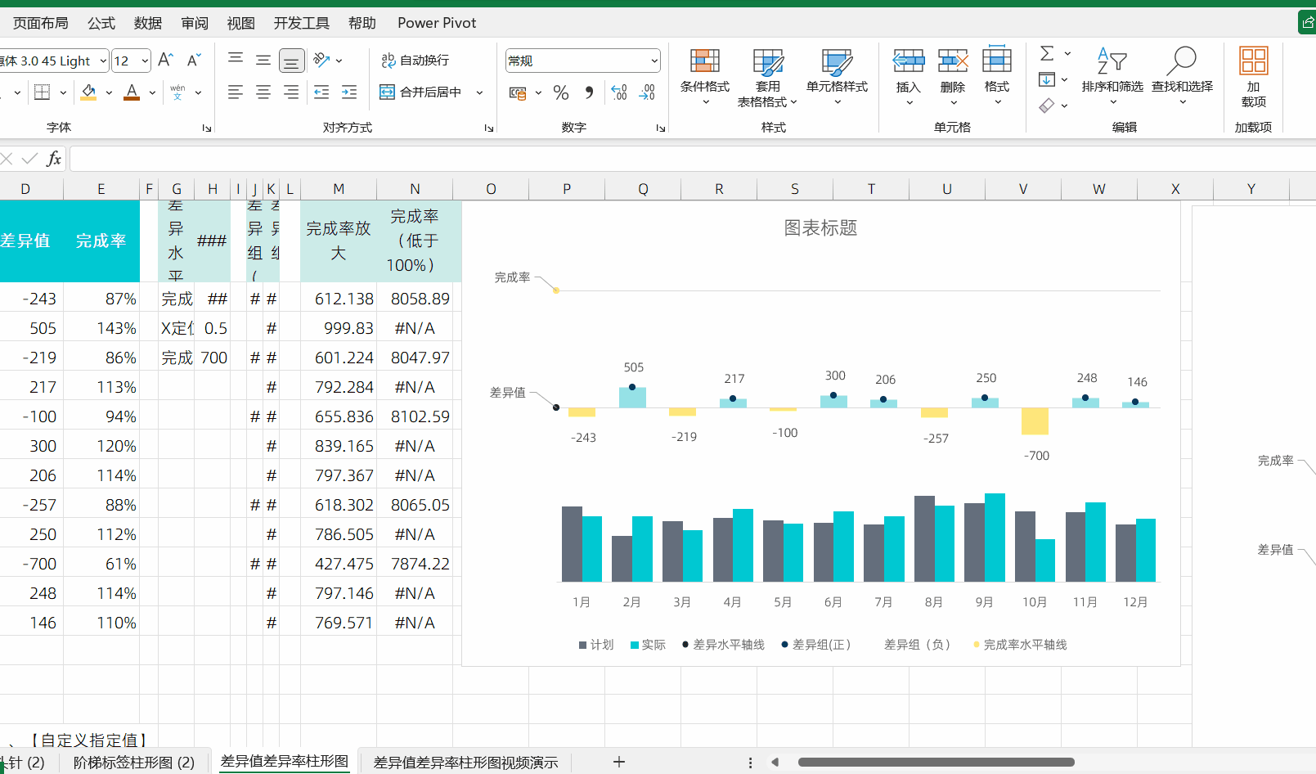1316x774 pixels.
Task: Center text horizontally
Action: (x=263, y=92)
